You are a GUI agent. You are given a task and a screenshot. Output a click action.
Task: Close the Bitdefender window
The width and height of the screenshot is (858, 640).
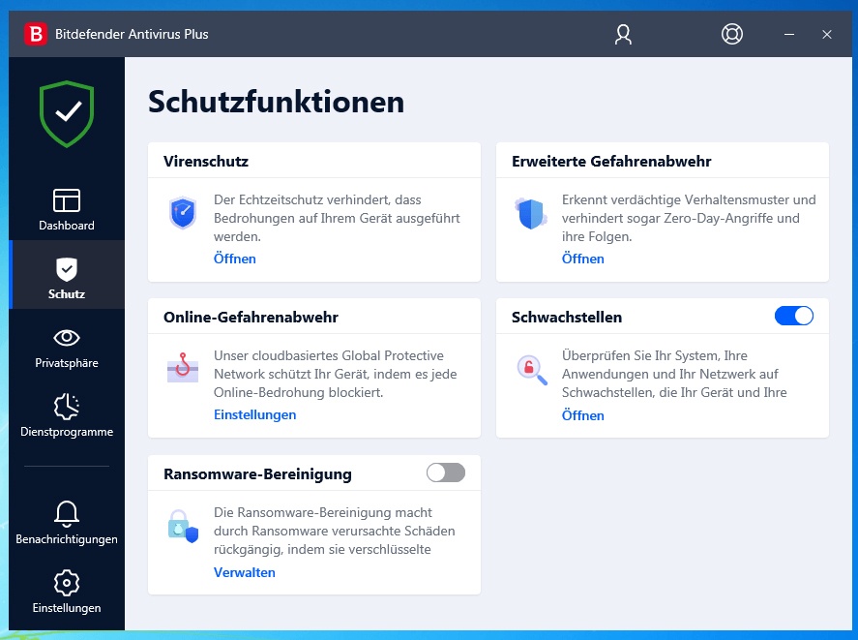click(x=827, y=34)
